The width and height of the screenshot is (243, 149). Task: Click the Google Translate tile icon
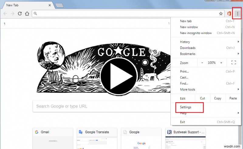(81, 132)
